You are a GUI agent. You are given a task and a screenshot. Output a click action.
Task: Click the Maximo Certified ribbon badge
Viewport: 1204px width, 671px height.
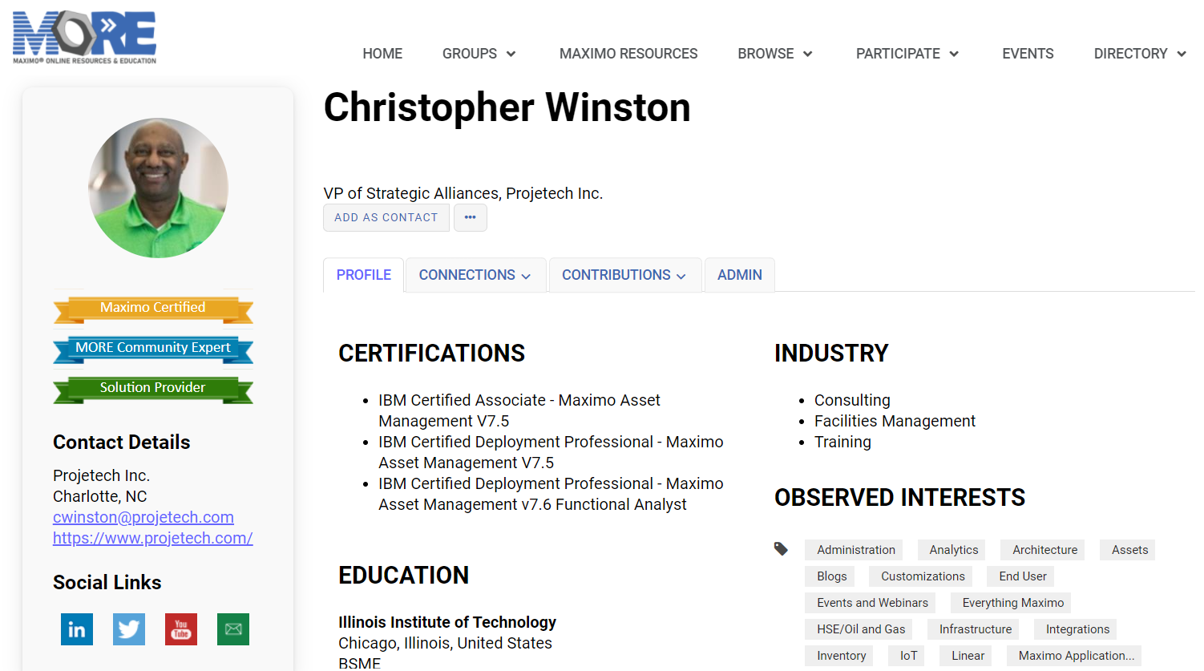153,309
